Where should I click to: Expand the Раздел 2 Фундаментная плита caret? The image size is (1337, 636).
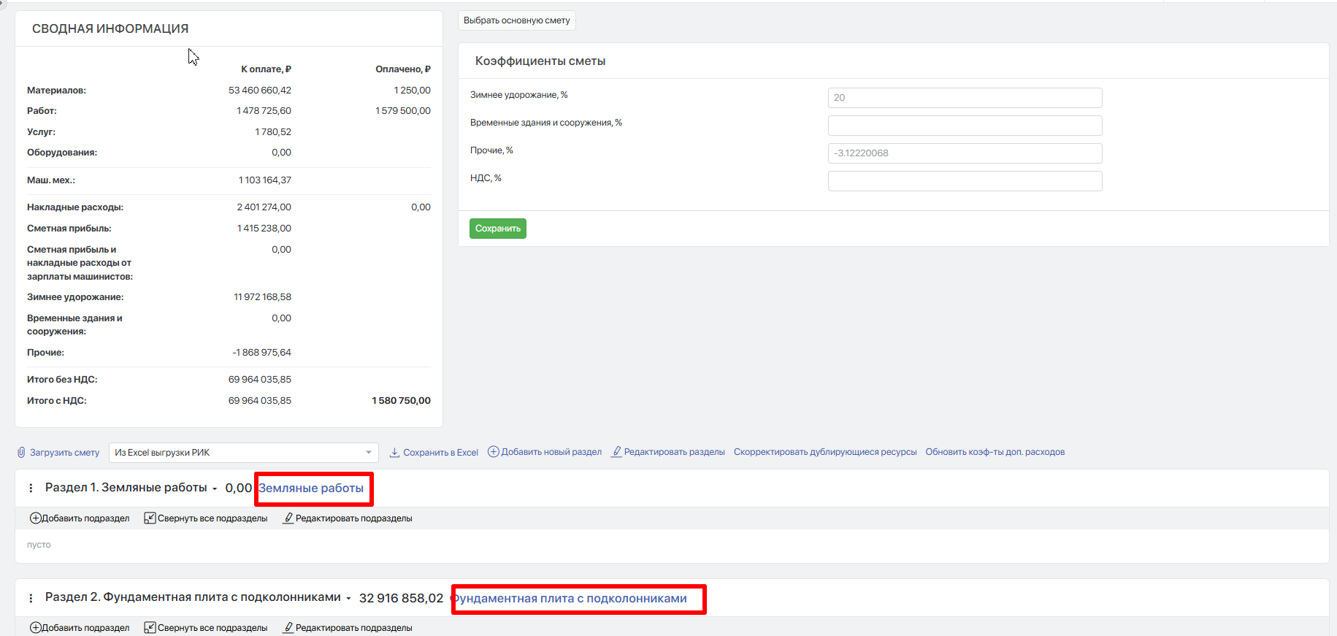348,599
